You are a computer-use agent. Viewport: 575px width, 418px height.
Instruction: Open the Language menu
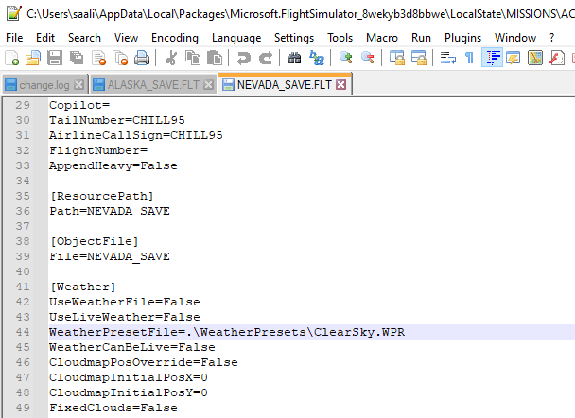point(236,38)
